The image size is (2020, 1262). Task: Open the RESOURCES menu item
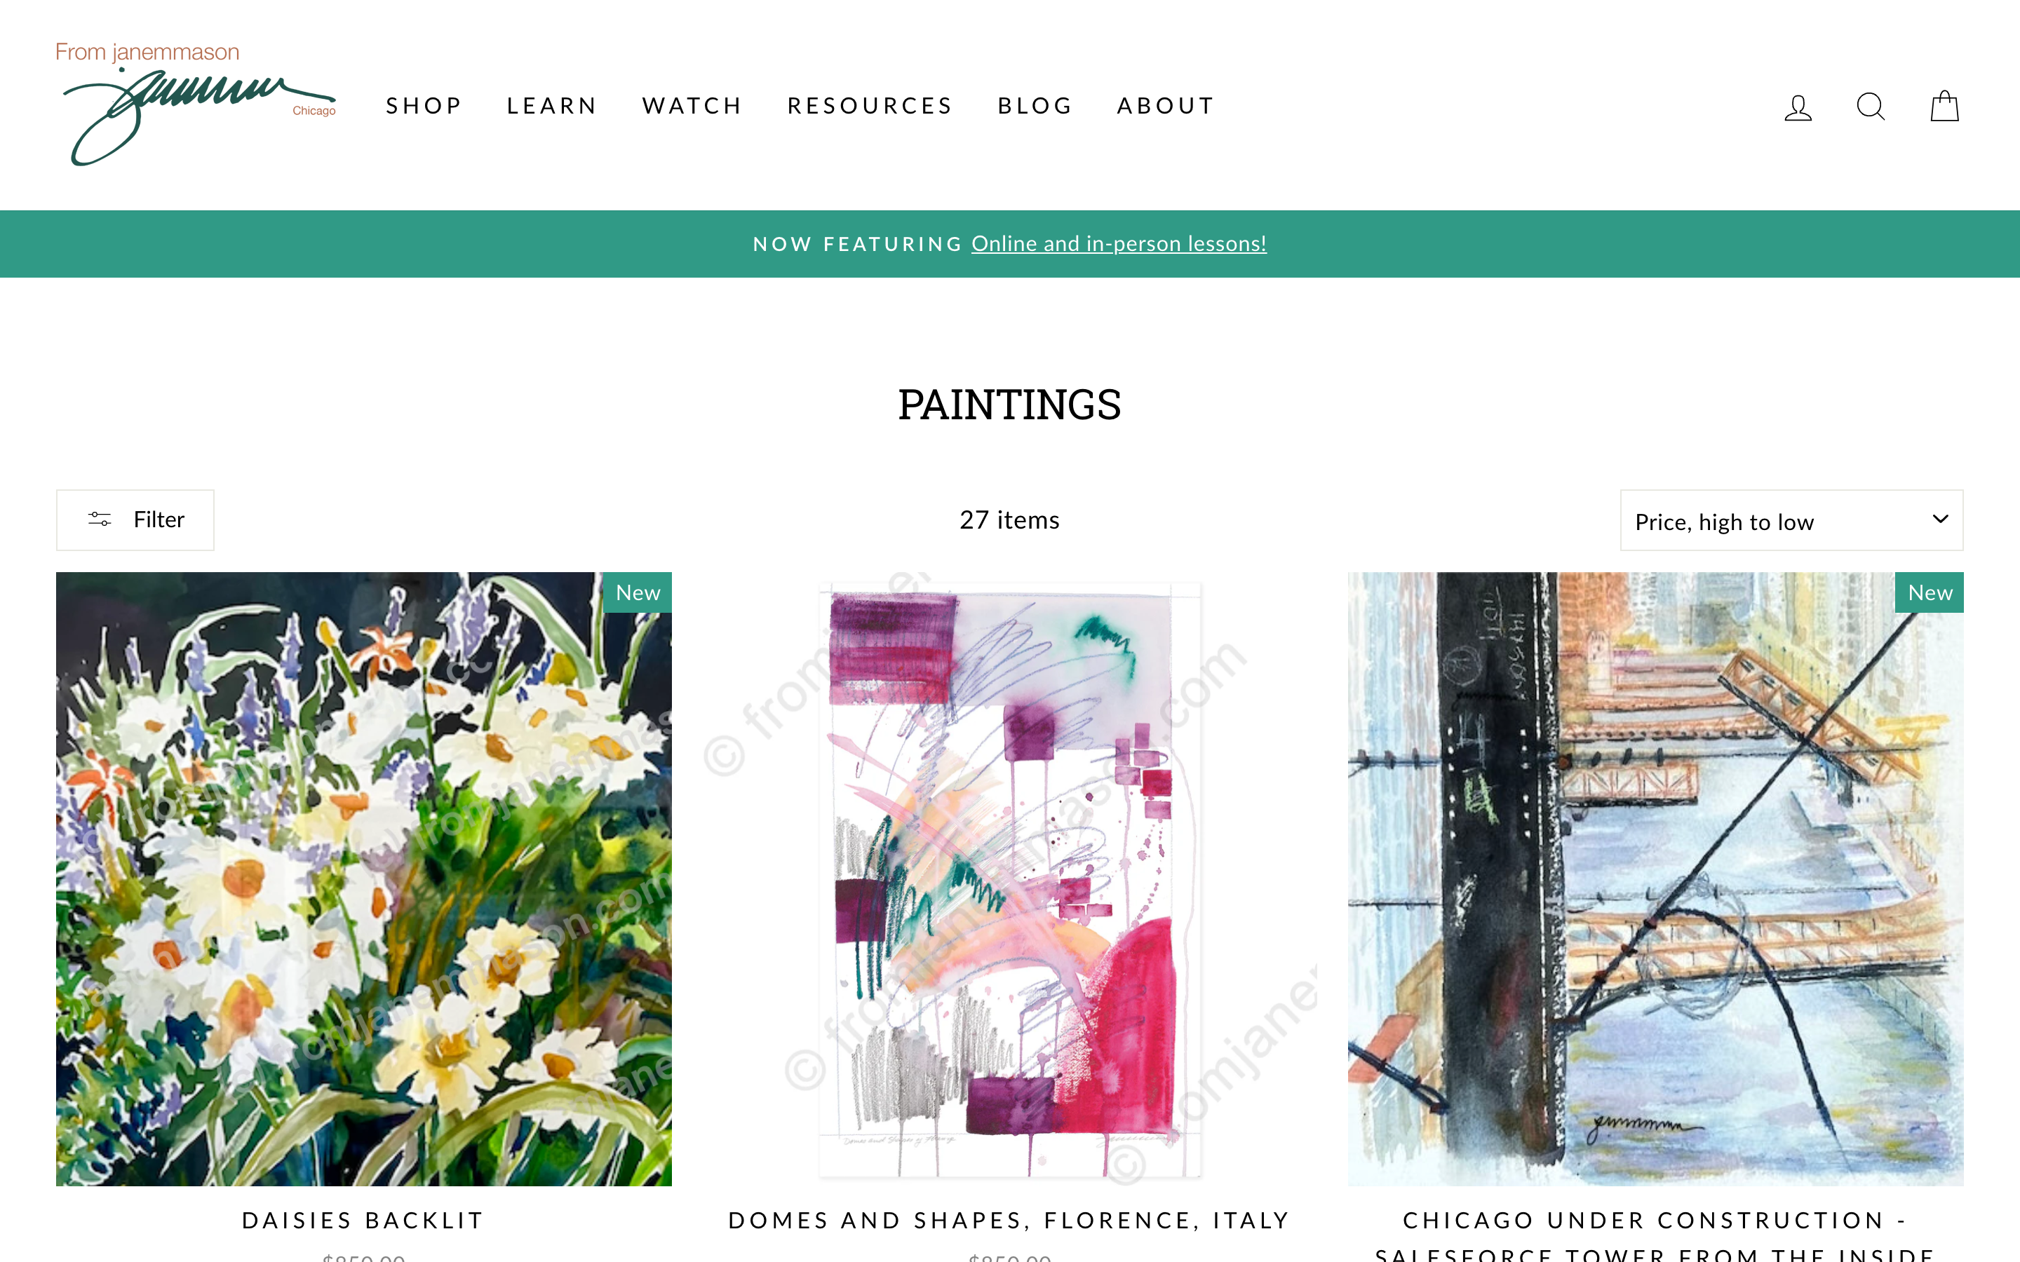tap(870, 106)
